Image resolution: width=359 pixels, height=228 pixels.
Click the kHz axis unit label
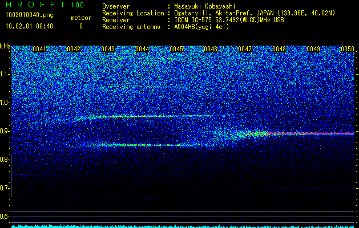(x=5, y=46)
